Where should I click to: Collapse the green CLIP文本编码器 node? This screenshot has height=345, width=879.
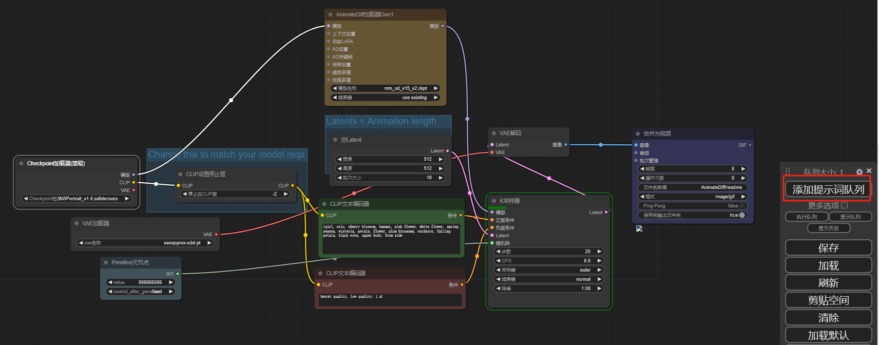tap(324, 204)
